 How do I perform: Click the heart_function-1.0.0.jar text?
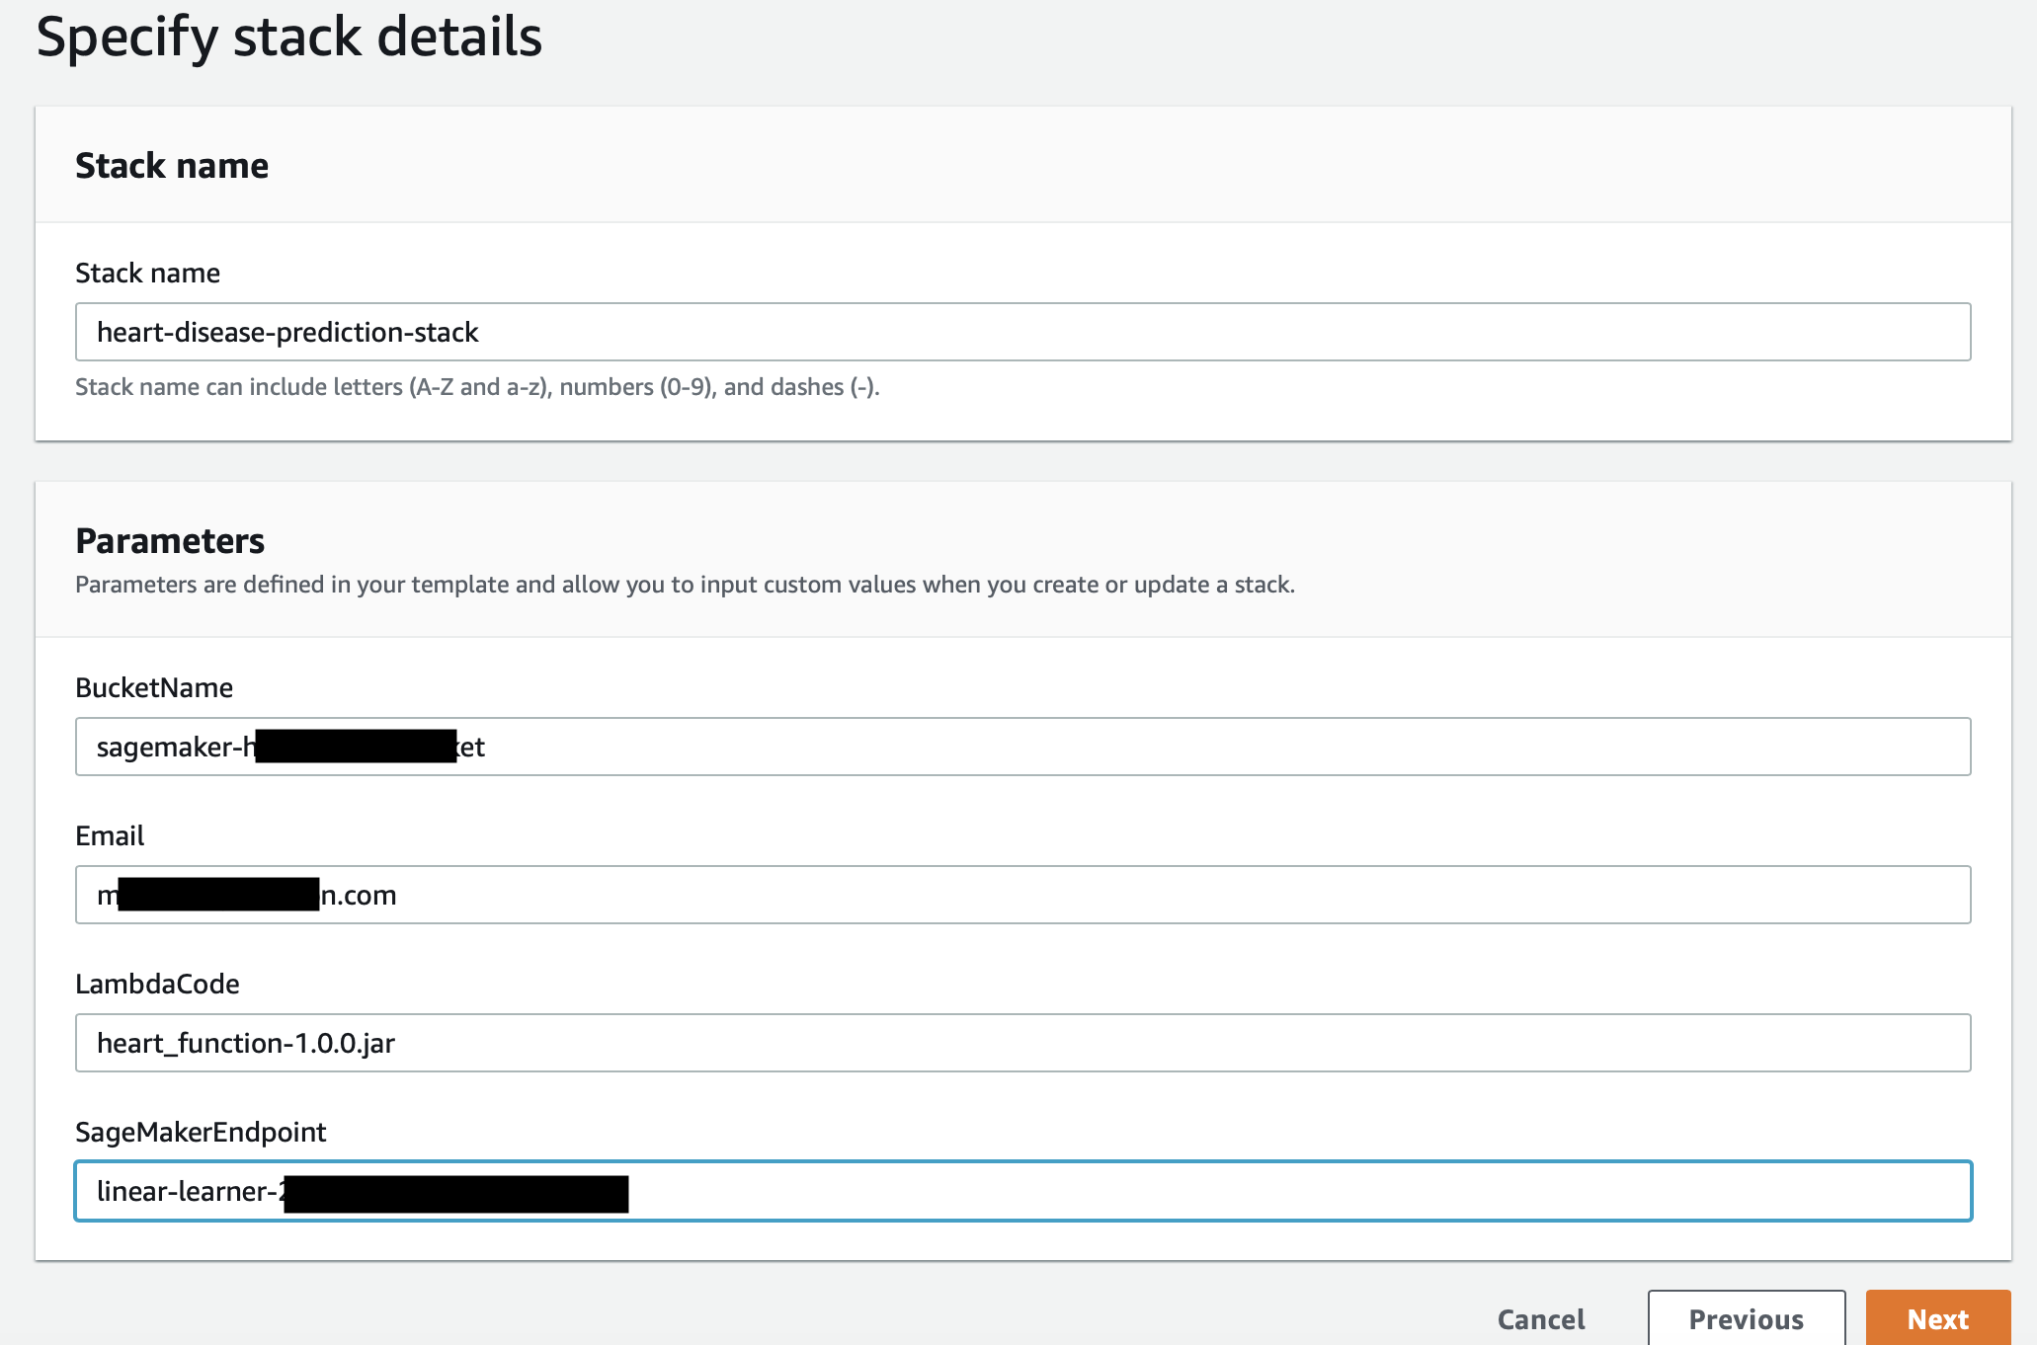pyautogui.click(x=246, y=1043)
